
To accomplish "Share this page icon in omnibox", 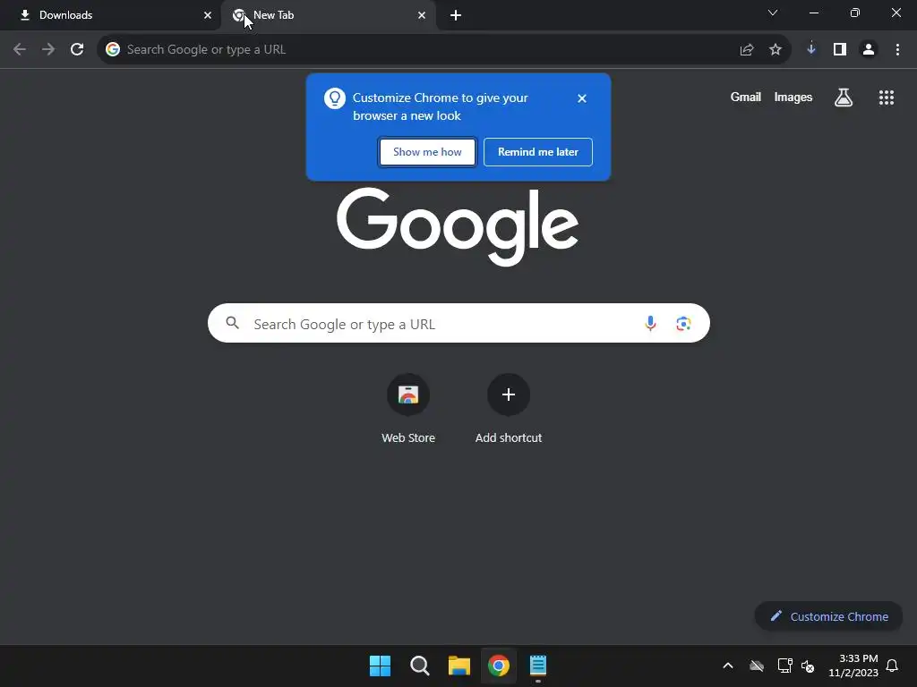I will point(746,50).
